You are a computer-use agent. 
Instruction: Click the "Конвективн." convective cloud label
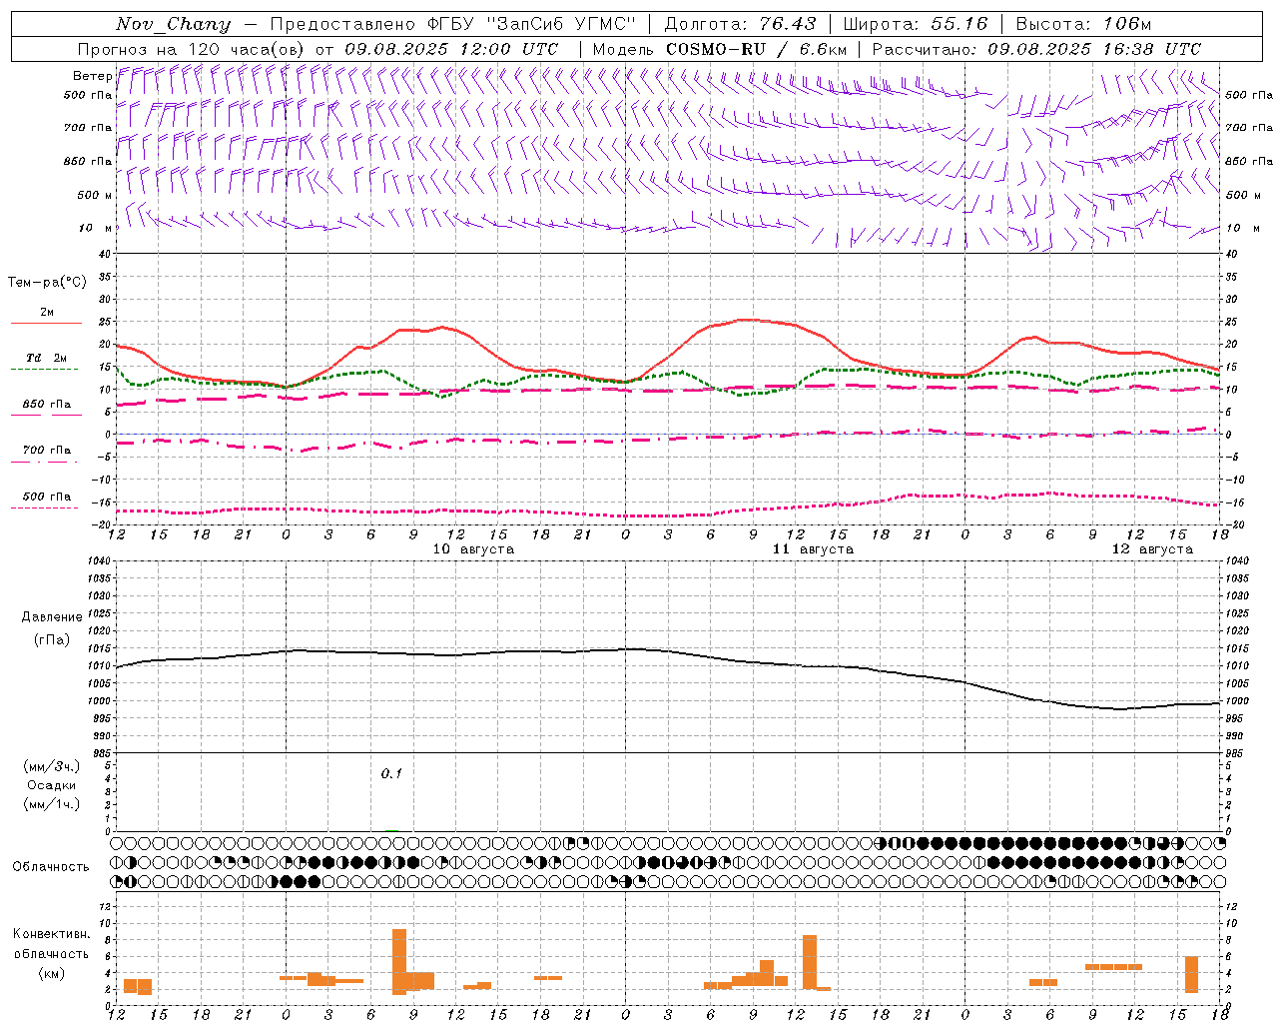51,934
